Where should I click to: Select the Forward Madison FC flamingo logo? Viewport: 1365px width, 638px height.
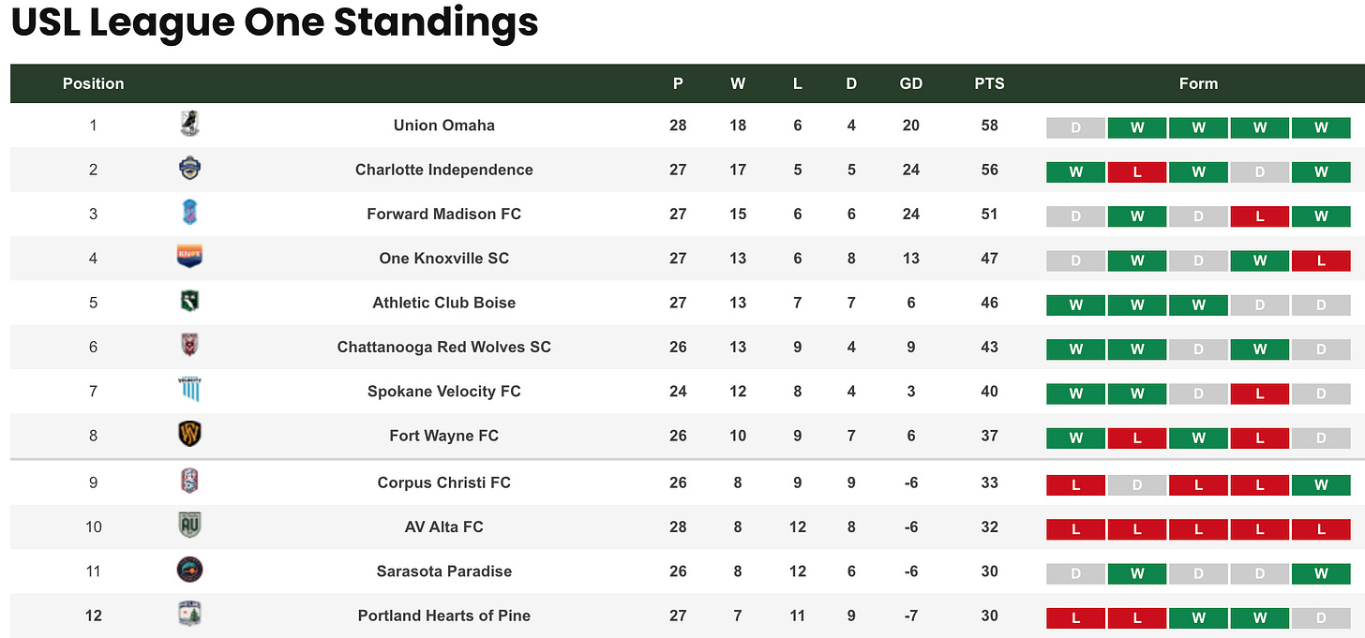[189, 213]
